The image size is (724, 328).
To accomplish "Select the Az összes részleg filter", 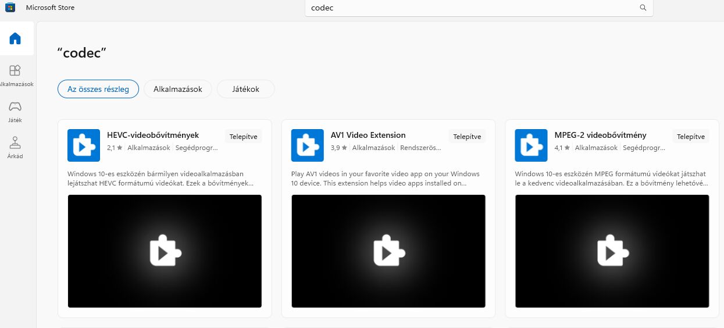I will [x=98, y=89].
